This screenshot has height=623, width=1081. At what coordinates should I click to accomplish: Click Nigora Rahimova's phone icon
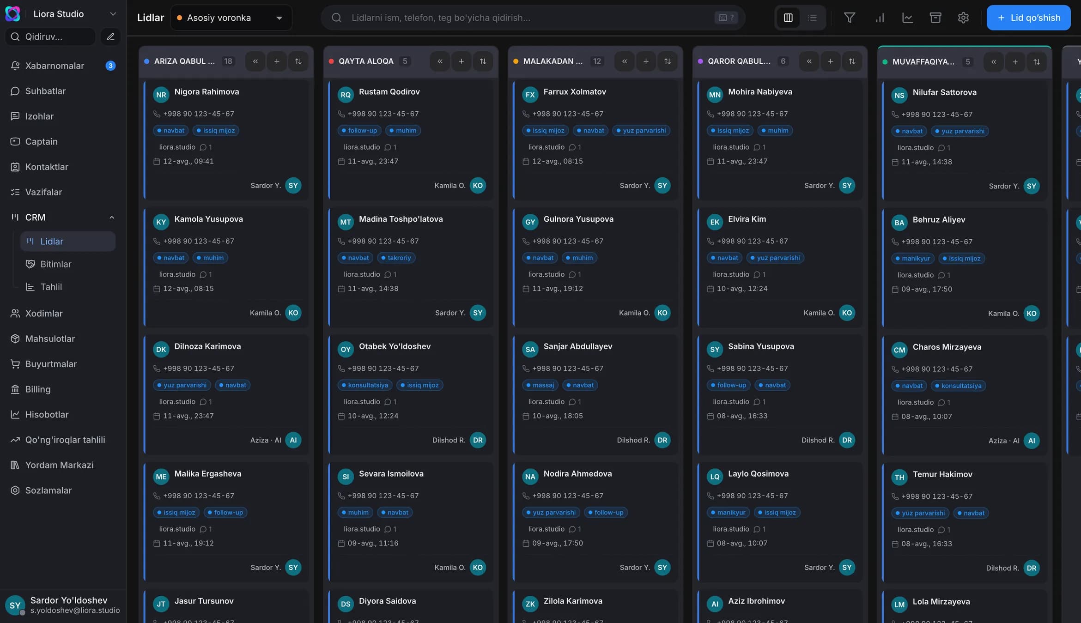[x=157, y=114]
